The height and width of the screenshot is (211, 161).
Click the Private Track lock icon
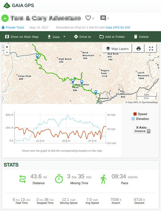pyautogui.click(x=3, y=27)
